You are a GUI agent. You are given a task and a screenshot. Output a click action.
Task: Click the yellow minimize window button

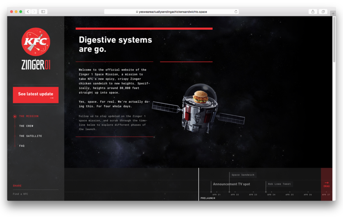point(16,12)
